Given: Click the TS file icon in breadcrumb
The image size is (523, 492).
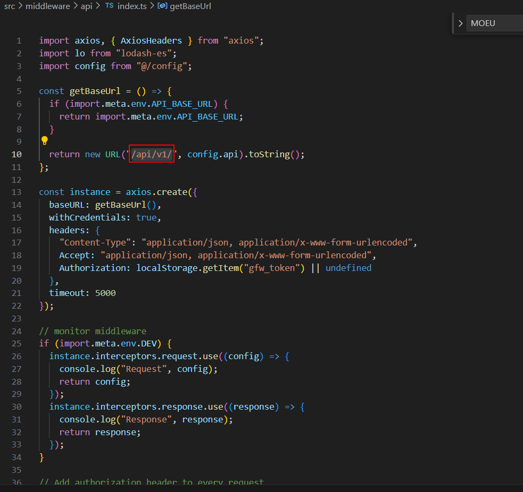Looking at the screenshot, I should (109, 6).
